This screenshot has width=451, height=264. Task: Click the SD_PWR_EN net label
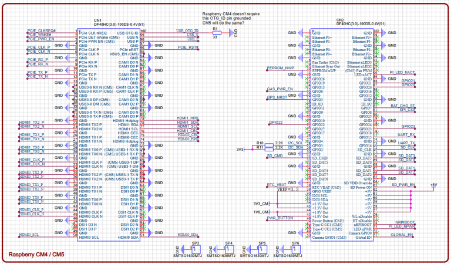403,185
